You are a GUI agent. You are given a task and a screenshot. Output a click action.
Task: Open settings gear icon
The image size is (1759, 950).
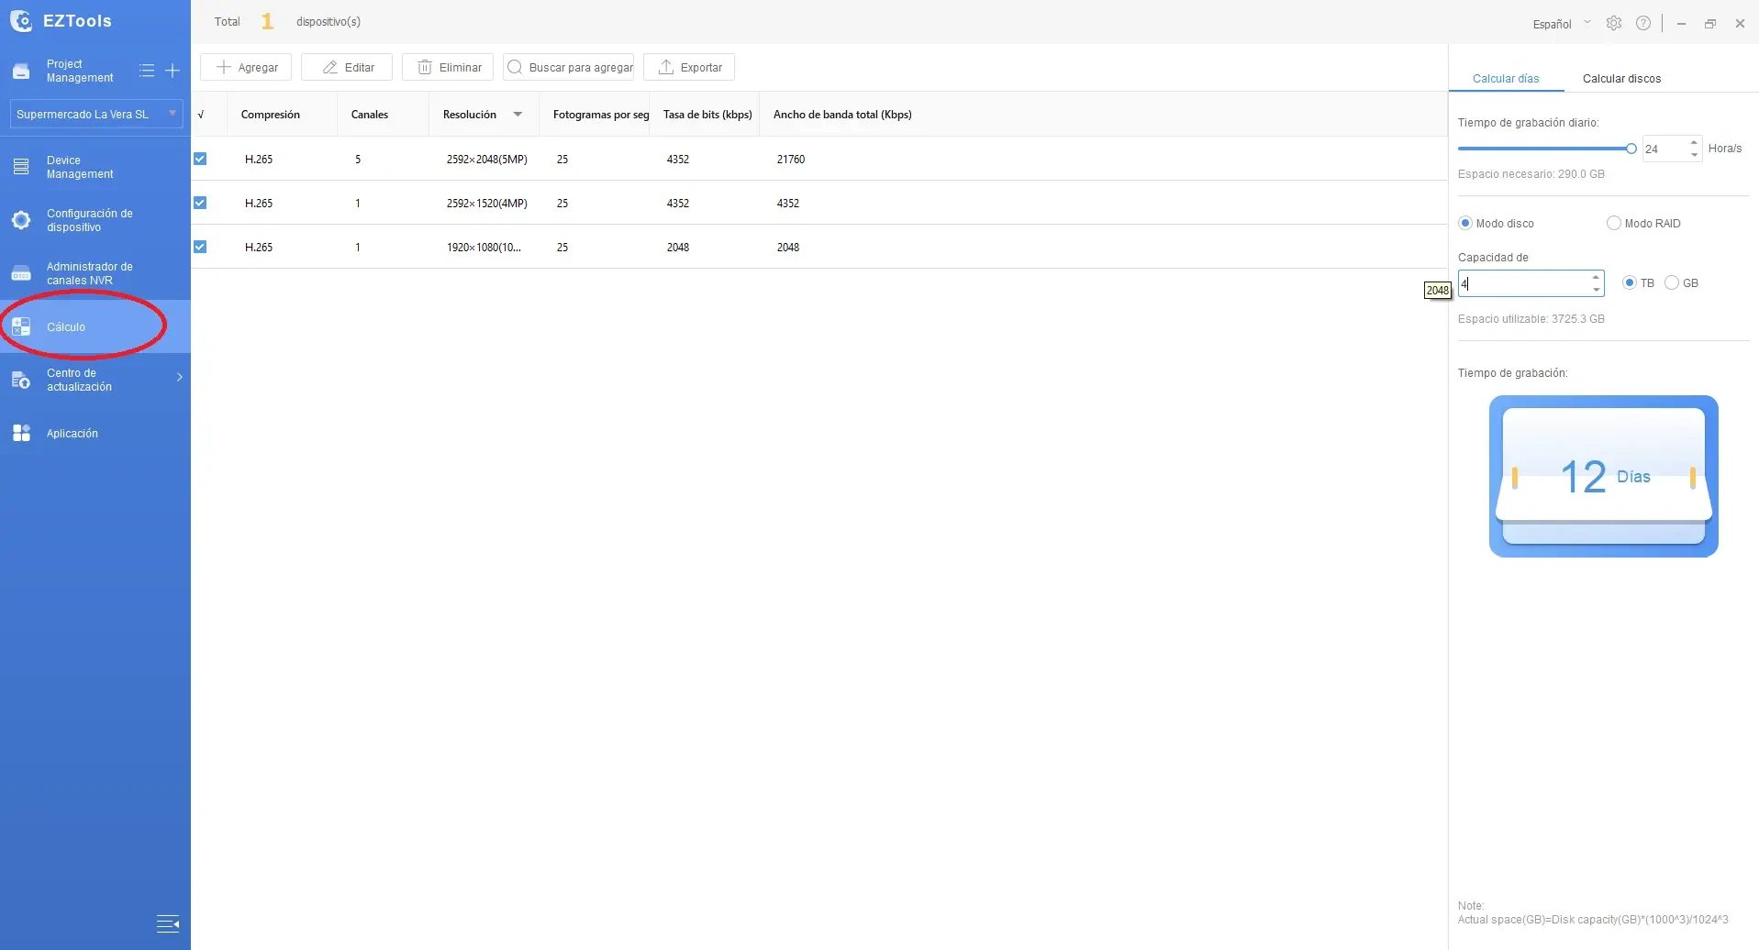click(1614, 23)
